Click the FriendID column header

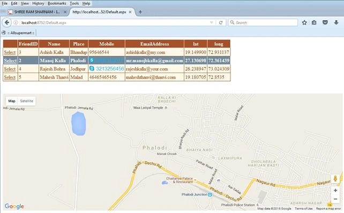click(28, 44)
